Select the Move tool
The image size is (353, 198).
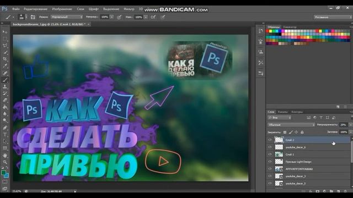[x=5, y=32]
